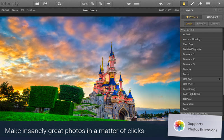Click the presets list scrollbar

[223, 73]
